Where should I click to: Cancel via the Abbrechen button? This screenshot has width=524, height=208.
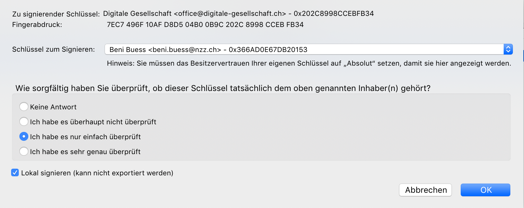coord(425,190)
